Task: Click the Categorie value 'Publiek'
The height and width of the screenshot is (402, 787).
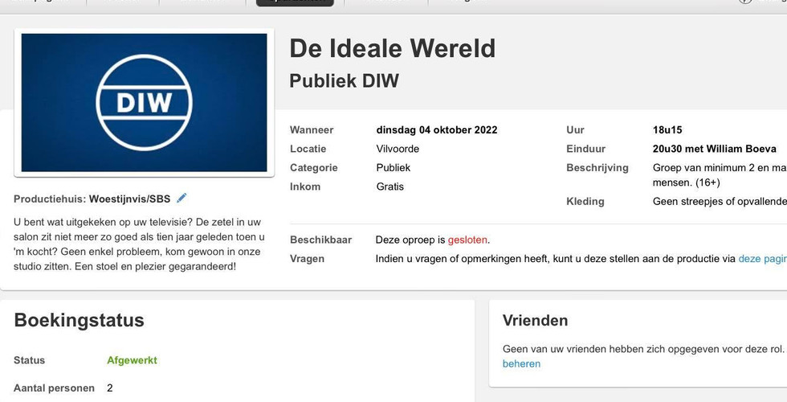Action: pos(393,167)
